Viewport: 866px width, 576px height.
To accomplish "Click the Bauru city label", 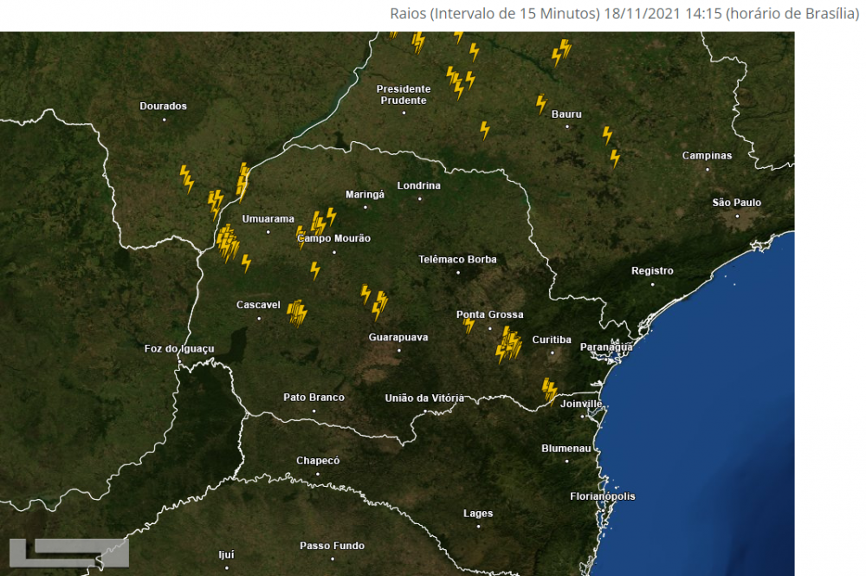I will (566, 114).
